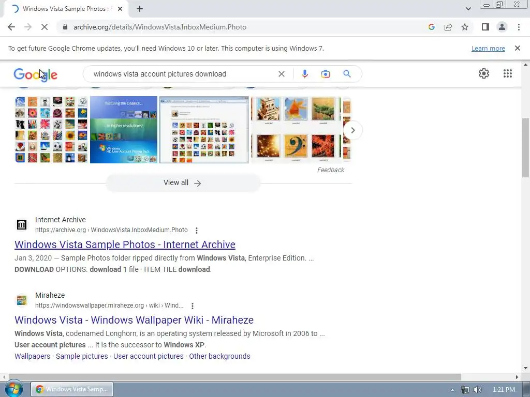The image size is (530, 397).
Task: Close the Windows Vista Sample Photos tab
Action: (120, 9)
